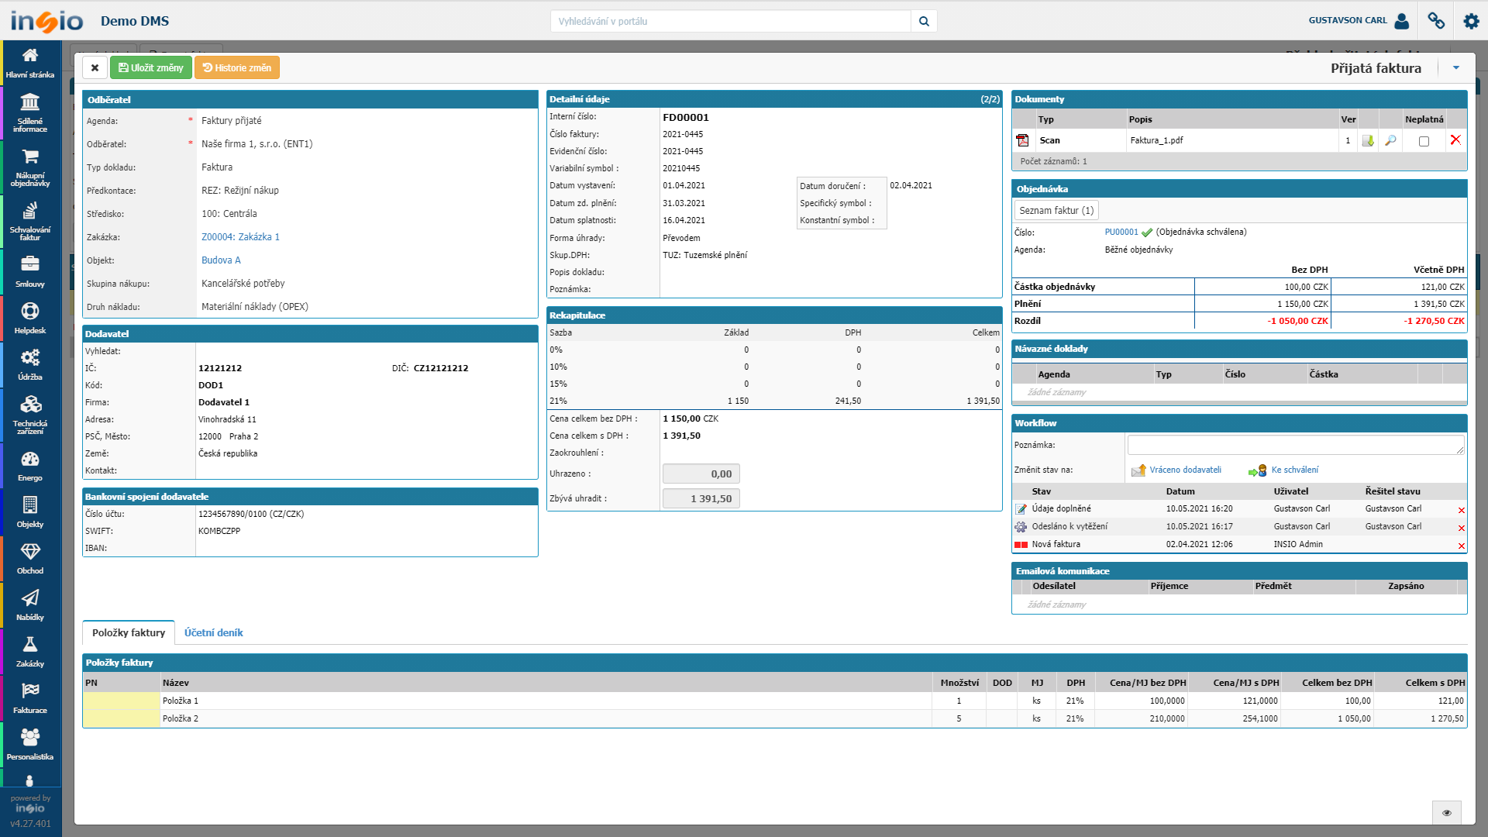Image resolution: width=1488 pixels, height=837 pixels.
Task: Click the (2/2) pager in Detailní údaje
Action: pos(990,99)
